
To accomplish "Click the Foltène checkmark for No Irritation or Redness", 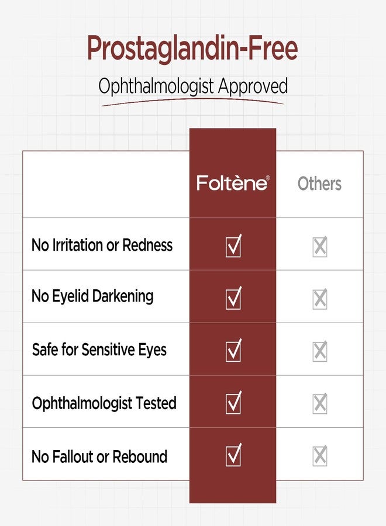I will [x=233, y=246].
